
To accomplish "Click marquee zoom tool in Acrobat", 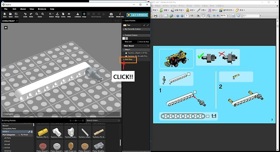I will tap(208, 16).
